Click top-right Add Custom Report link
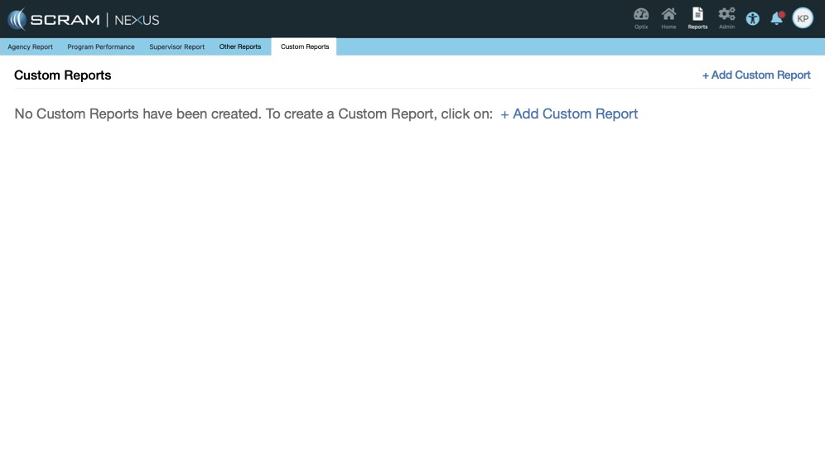825x465 pixels. pyautogui.click(x=756, y=75)
